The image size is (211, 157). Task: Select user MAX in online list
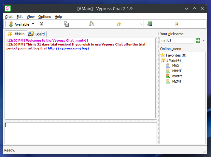[x=176, y=66]
